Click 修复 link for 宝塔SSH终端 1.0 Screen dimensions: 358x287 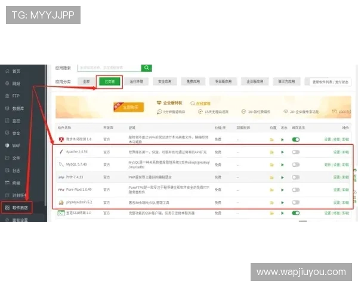point(337,213)
